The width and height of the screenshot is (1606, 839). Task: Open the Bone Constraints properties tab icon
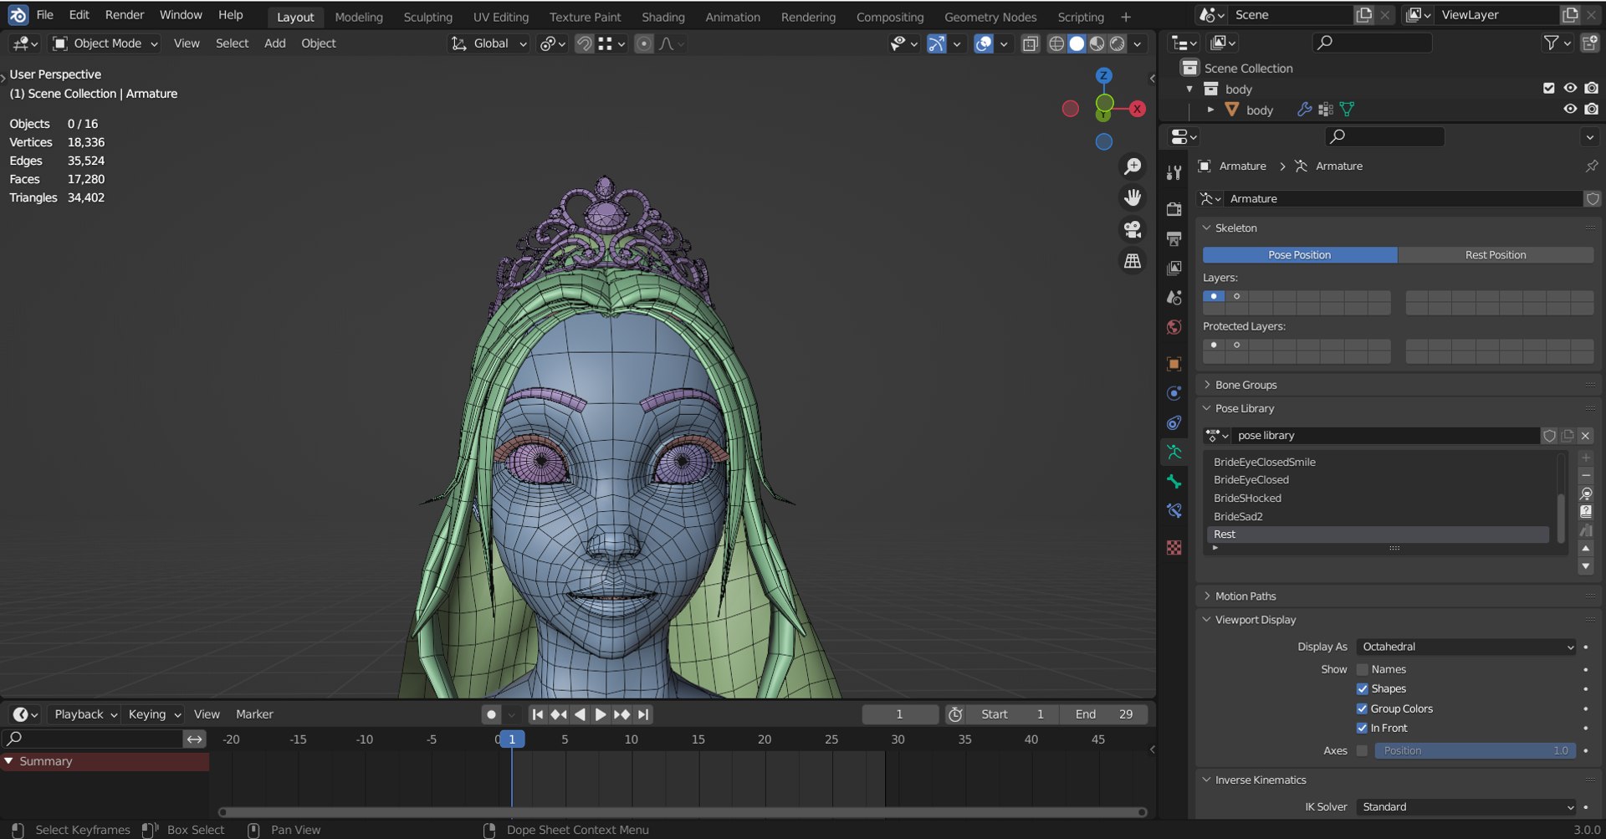click(1174, 511)
